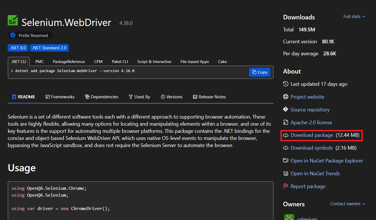Switch to the PMC install tab

[x=39, y=62]
